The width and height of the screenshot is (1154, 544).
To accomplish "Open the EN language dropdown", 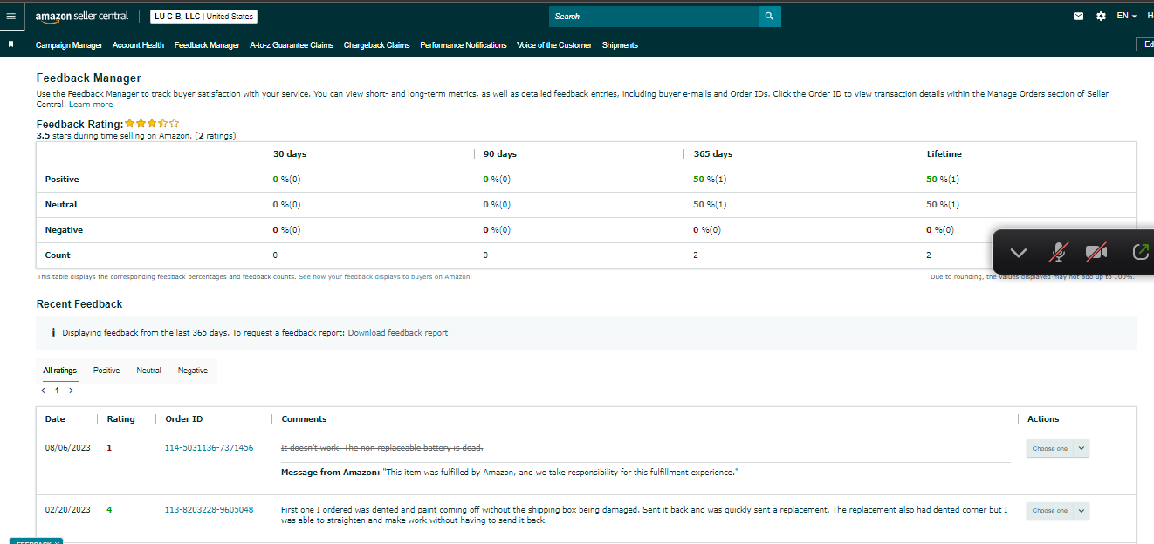I will (1127, 16).
